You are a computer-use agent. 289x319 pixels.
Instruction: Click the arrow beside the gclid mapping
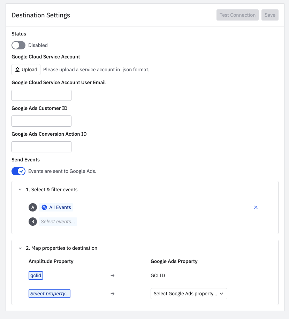point(113,276)
